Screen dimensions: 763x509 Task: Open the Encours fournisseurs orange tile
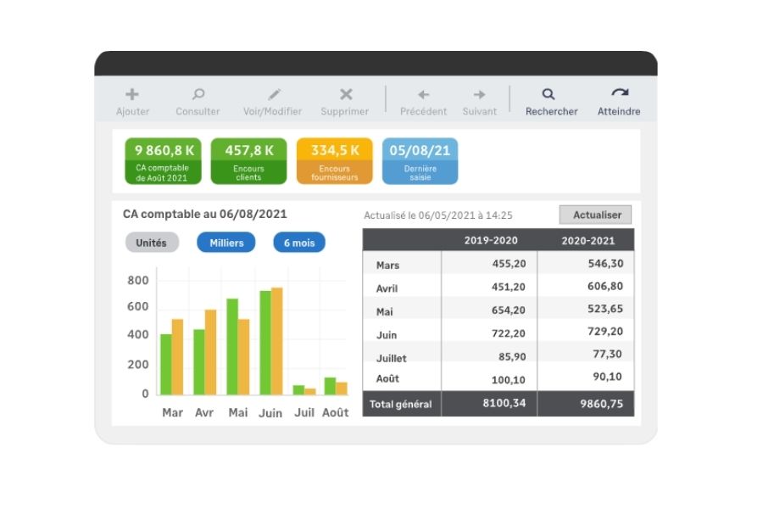click(334, 161)
